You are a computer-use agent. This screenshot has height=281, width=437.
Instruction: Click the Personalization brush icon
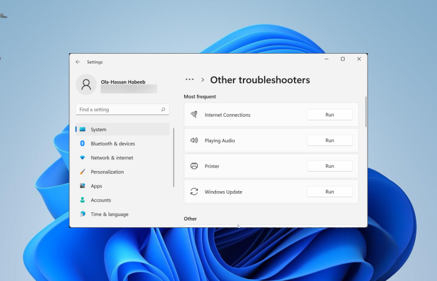[x=82, y=172]
